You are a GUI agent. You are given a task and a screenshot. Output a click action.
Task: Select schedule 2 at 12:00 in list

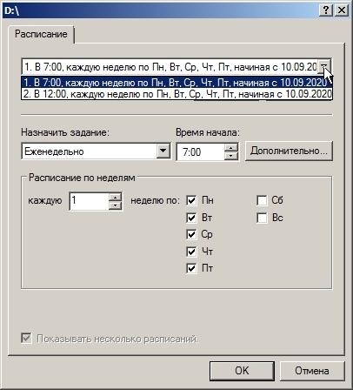[177, 94]
